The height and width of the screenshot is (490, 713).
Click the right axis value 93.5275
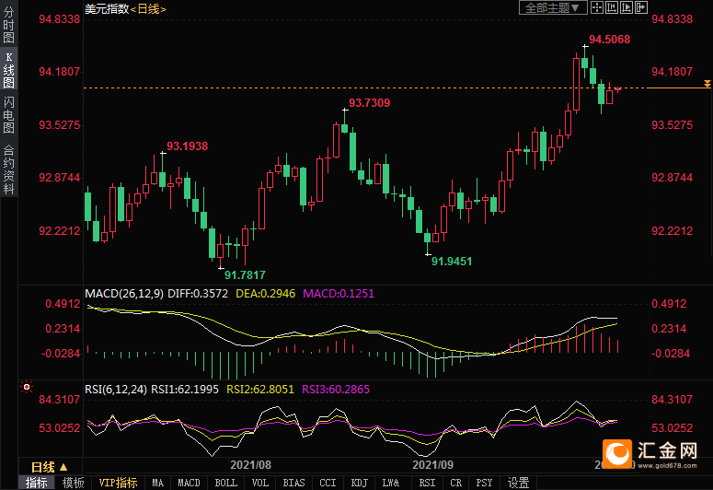click(673, 124)
